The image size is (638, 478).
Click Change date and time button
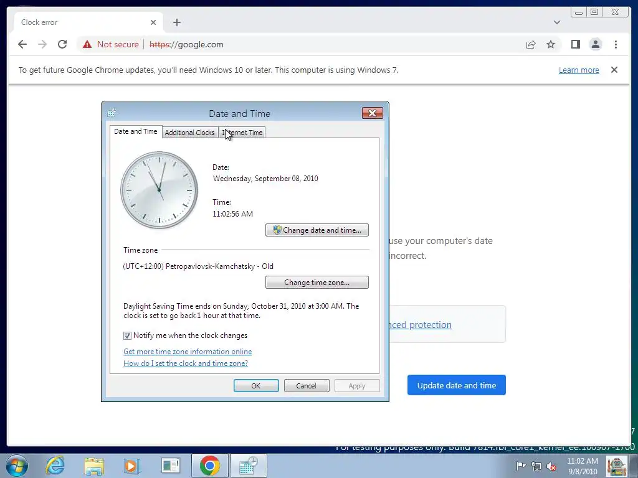(317, 230)
